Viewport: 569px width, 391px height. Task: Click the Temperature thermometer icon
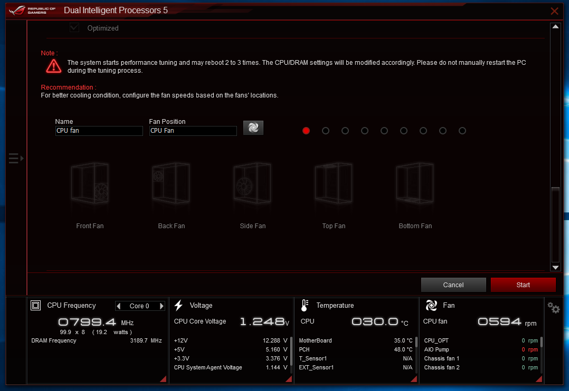point(305,306)
